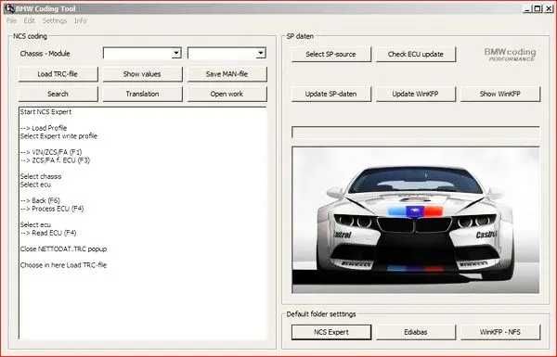The height and width of the screenshot is (357, 557).
Task: Click the 'Start NCS Expert' line
Action: point(45,112)
